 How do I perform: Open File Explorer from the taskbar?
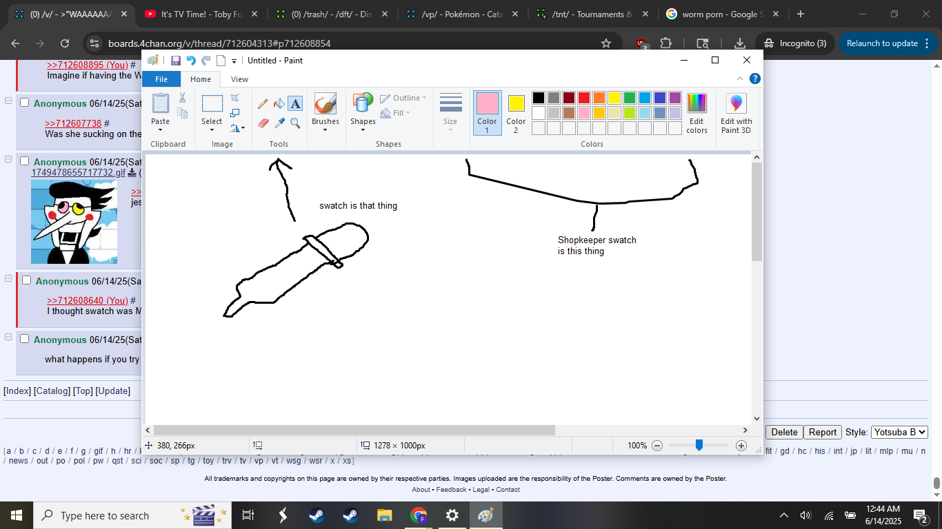(x=385, y=515)
